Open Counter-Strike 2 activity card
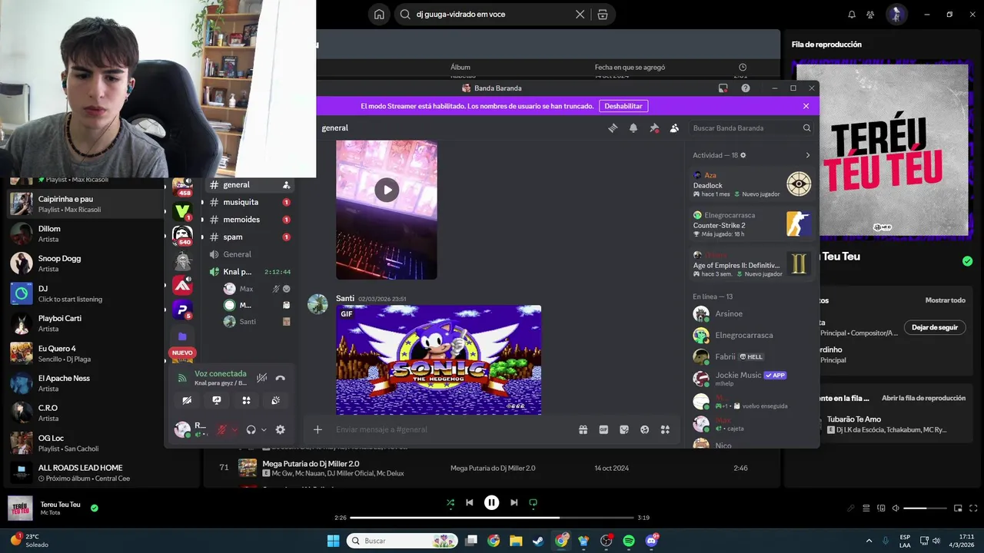Viewport: 984px width, 553px height. point(753,224)
